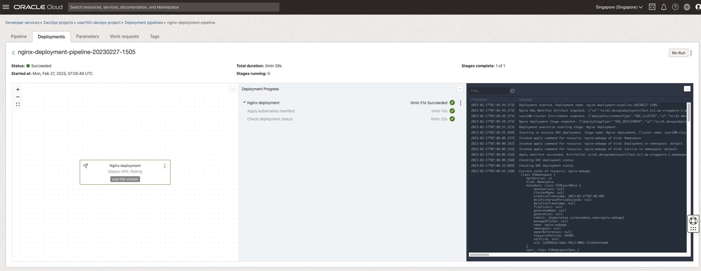Image resolution: width=701 pixels, height=271 pixels.
Task: Open the user profile icon
Action: [x=698, y=7]
